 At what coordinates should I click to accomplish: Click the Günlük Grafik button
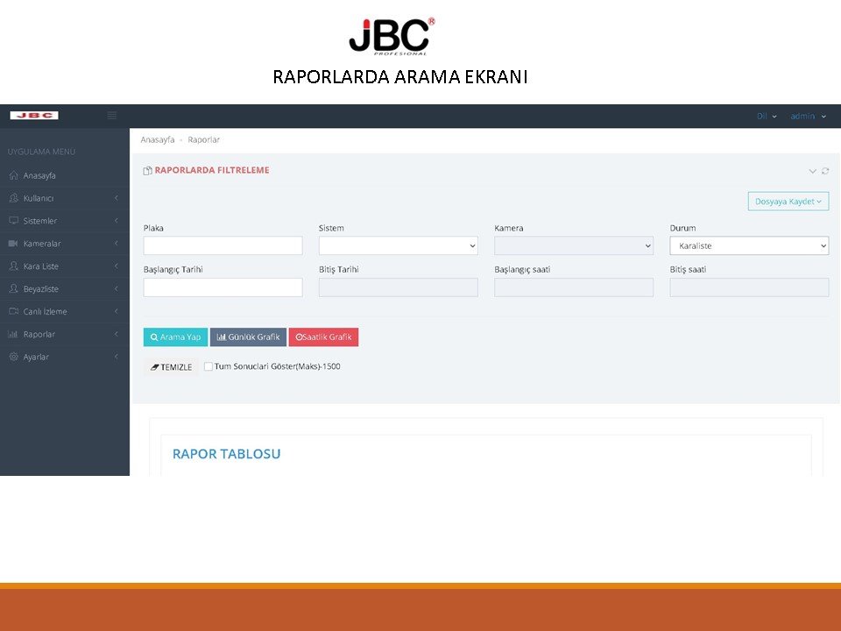click(x=248, y=337)
